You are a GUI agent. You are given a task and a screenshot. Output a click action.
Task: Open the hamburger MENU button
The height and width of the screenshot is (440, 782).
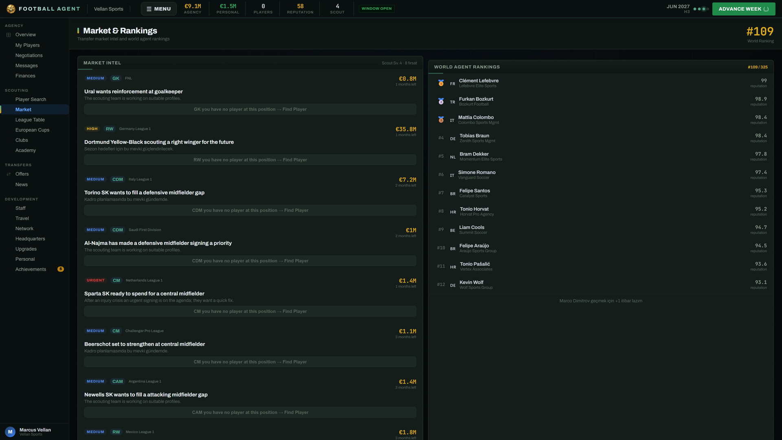coord(159,9)
